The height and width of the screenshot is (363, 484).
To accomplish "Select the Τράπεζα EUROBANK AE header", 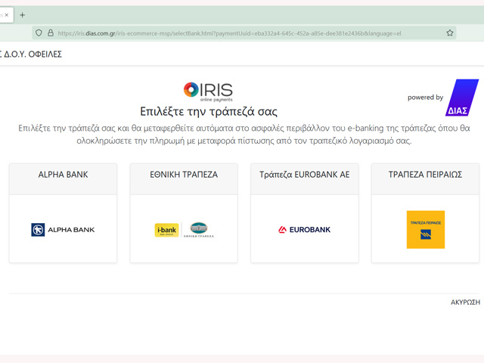I will click(x=305, y=175).
